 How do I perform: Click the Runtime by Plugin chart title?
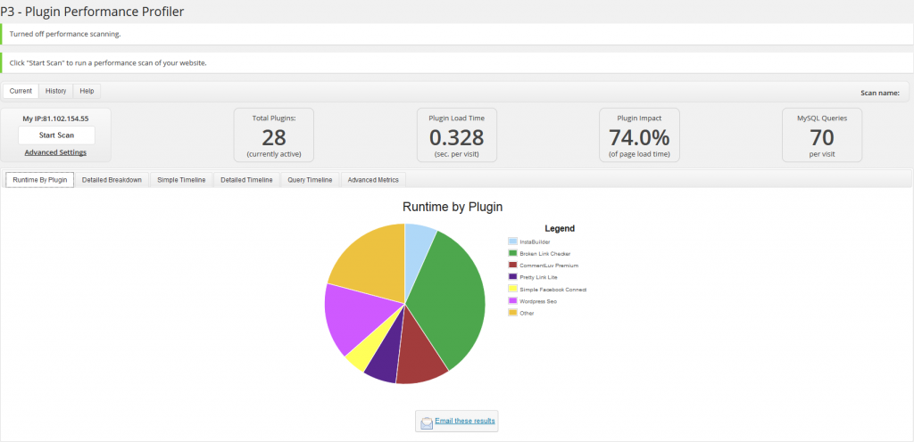[x=453, y=207]
